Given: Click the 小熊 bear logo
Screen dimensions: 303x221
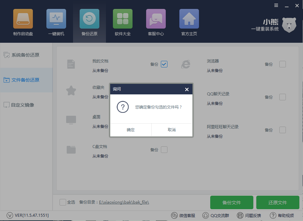Looking at the screenshot, I should (289, 25).
